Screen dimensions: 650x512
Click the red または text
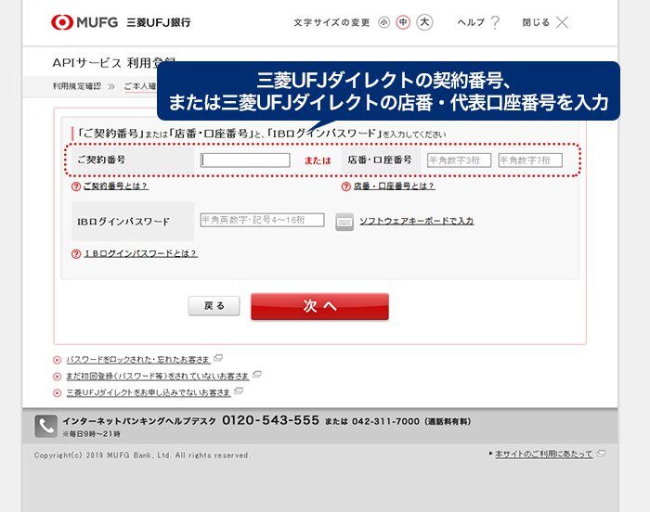click(318, 160)
